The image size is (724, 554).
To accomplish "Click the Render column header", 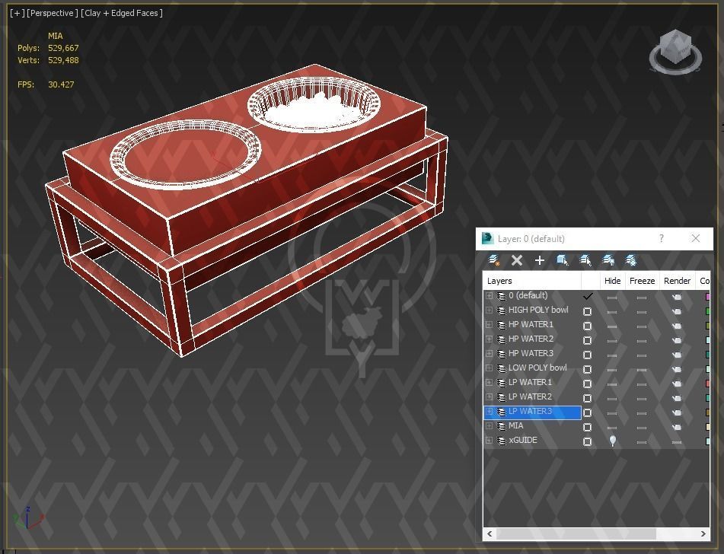I will pyautogui.click(x=677, y=281).
